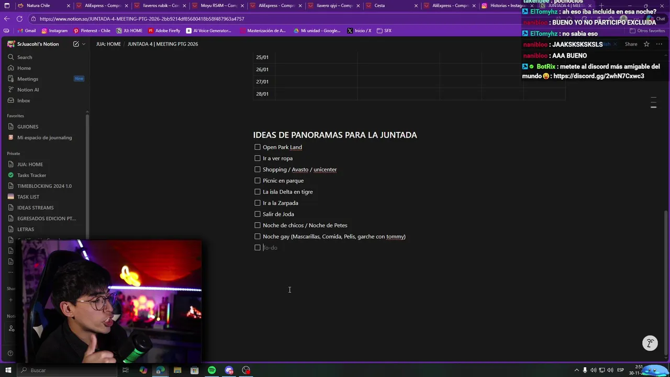This screenshot has width=670, height=377.
Task: Check the 'Open Park Land' to-do
Action: click(258, 147)
